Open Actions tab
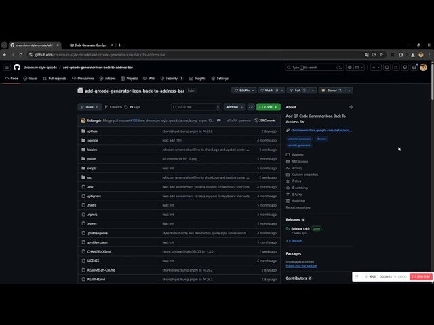This screenshot has width=434, height=325. click(x=107, y=79)
